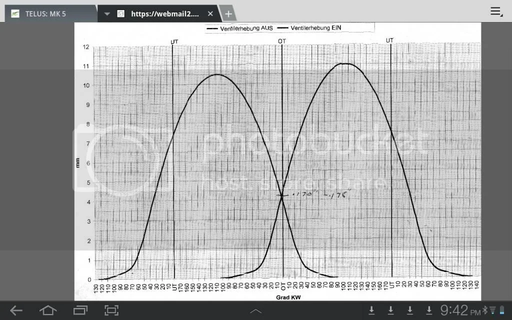
Task: Expand the bottom bar up chevron
Action: (255, 311)
